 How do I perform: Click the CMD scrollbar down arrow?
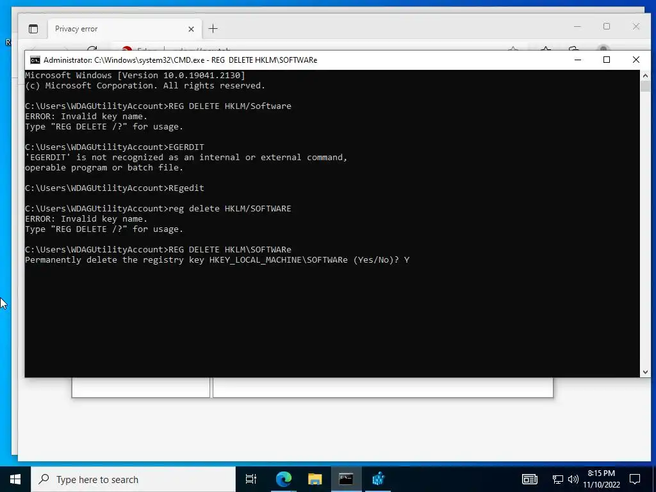pyautogui.click(x=645, y=372)
